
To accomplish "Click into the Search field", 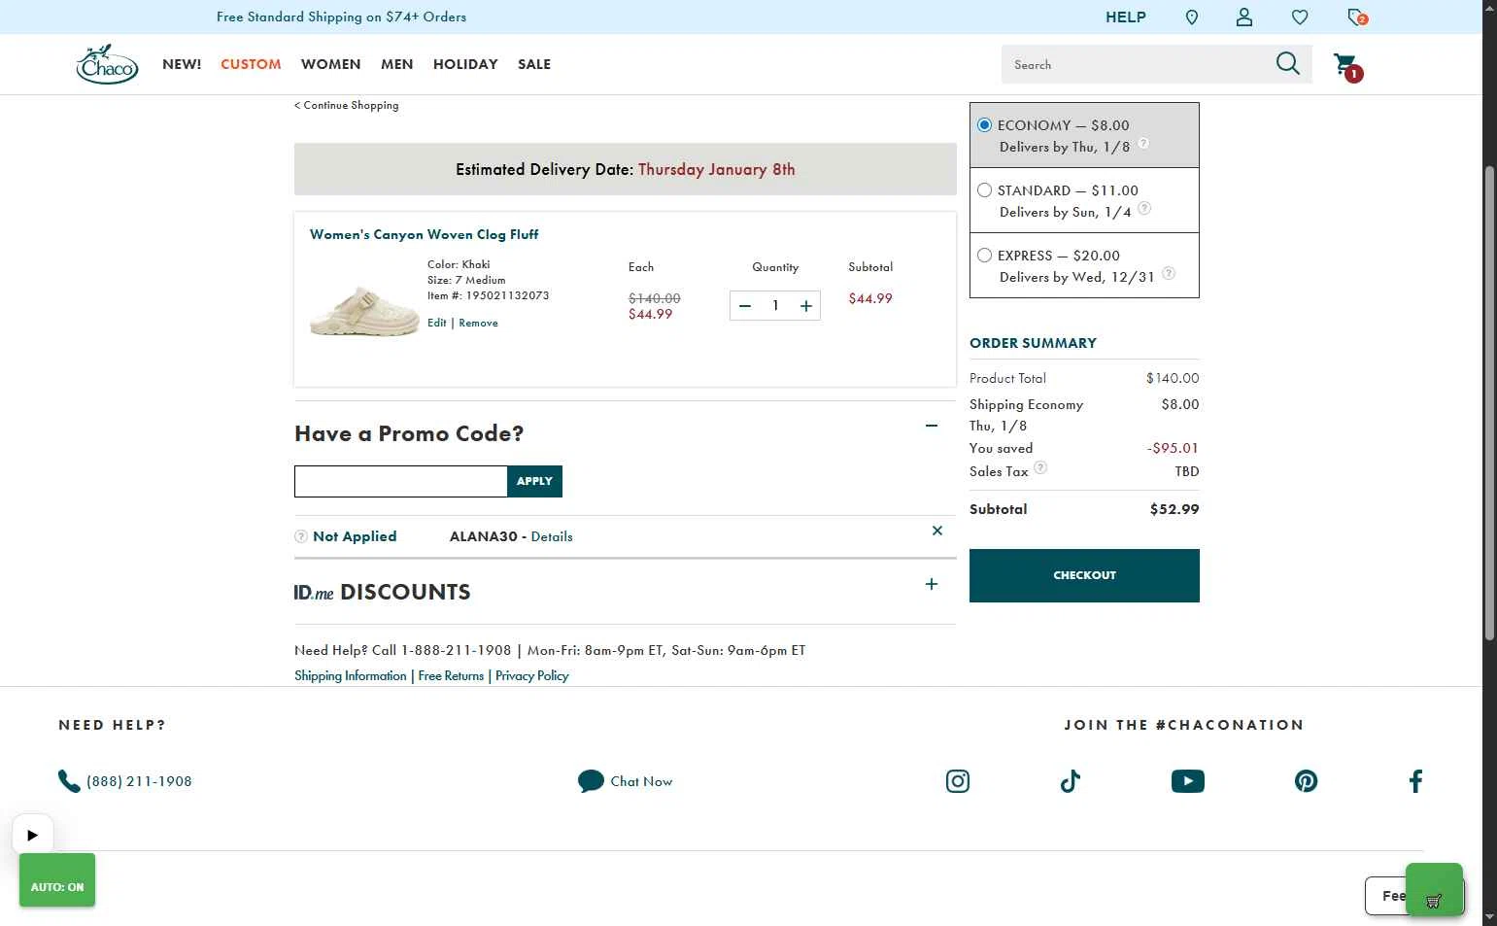I will 1137,64.
